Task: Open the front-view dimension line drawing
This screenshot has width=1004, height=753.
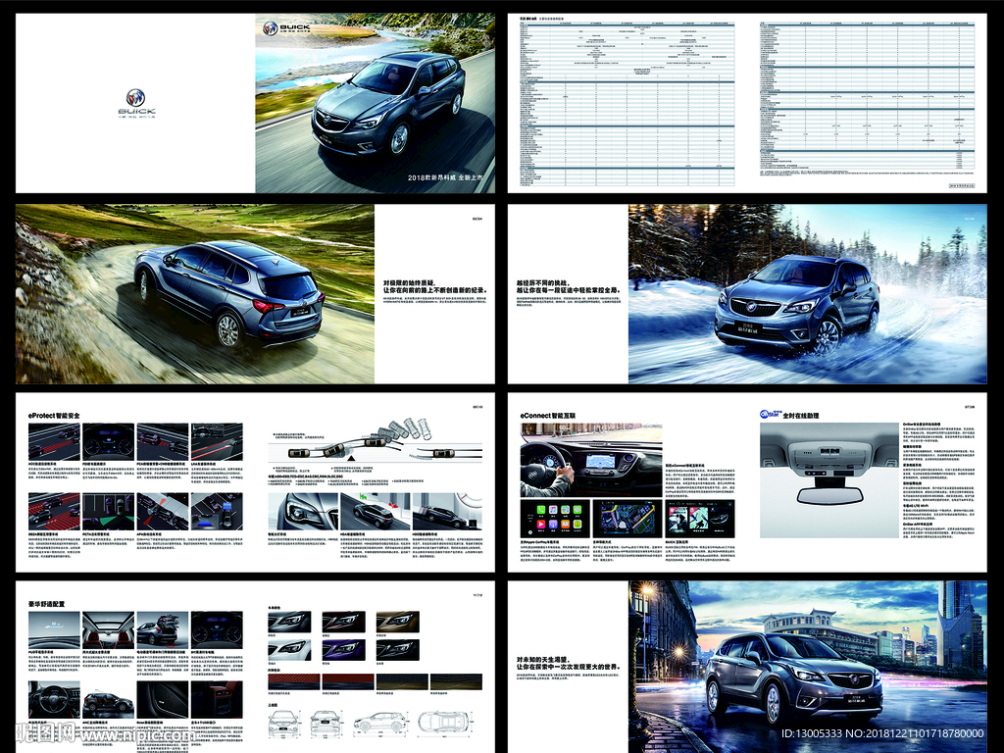Action: (283, 724)
